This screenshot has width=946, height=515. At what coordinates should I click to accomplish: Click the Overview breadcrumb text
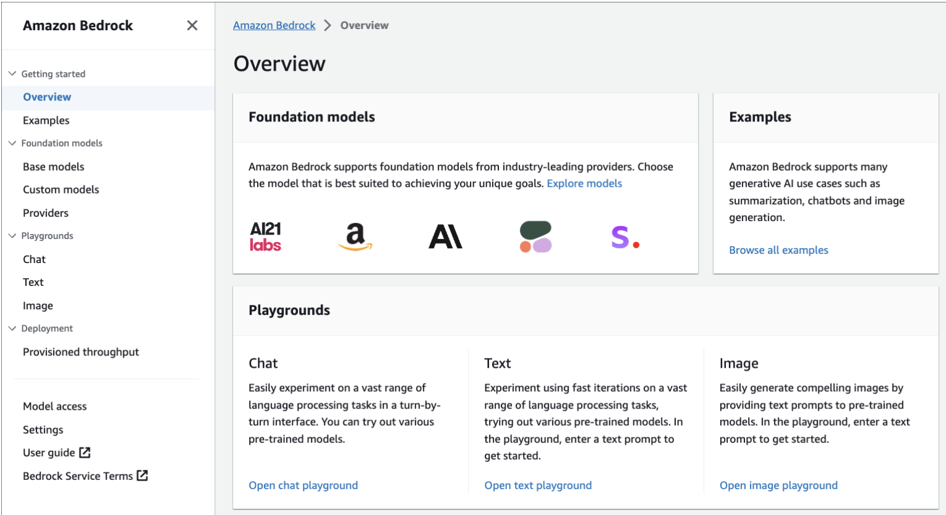(364, 25)
